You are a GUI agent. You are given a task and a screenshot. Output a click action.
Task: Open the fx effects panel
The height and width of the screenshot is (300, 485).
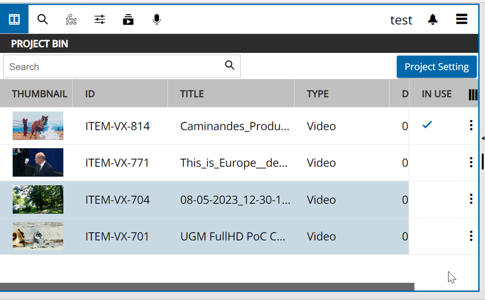pos(71,19)
